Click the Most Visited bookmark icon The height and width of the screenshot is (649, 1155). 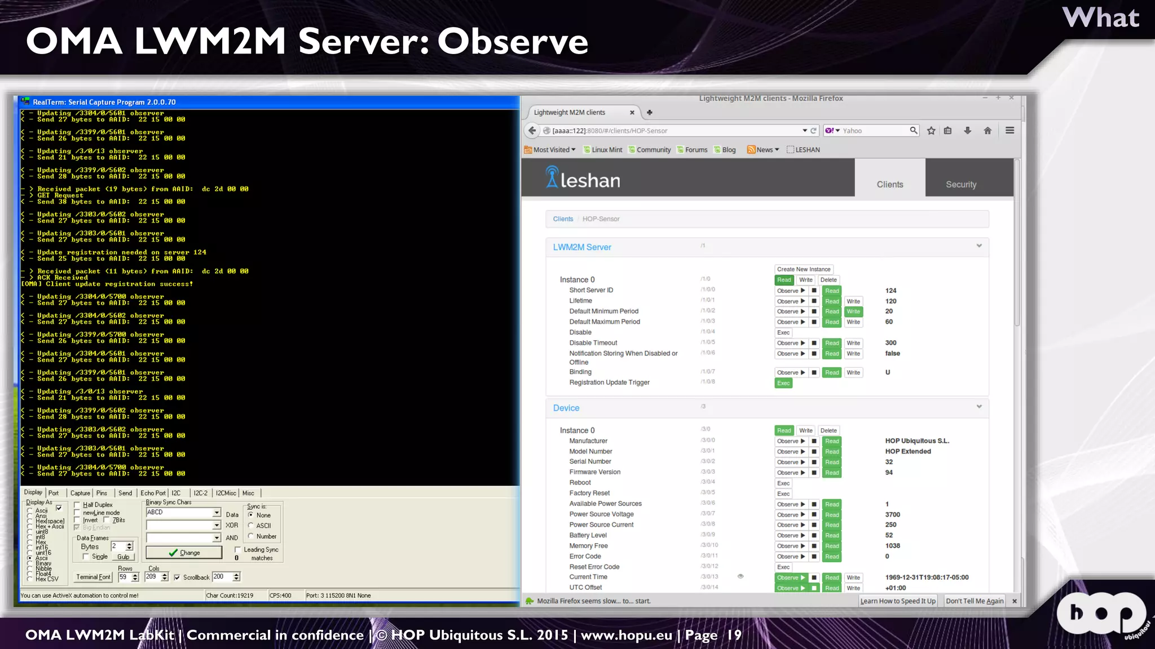(528, 150)
